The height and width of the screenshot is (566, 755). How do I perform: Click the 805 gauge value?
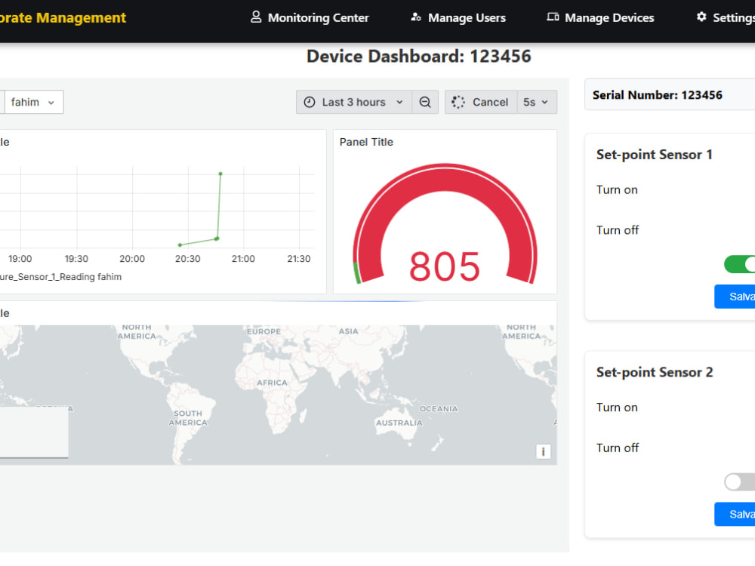[445, 266]
